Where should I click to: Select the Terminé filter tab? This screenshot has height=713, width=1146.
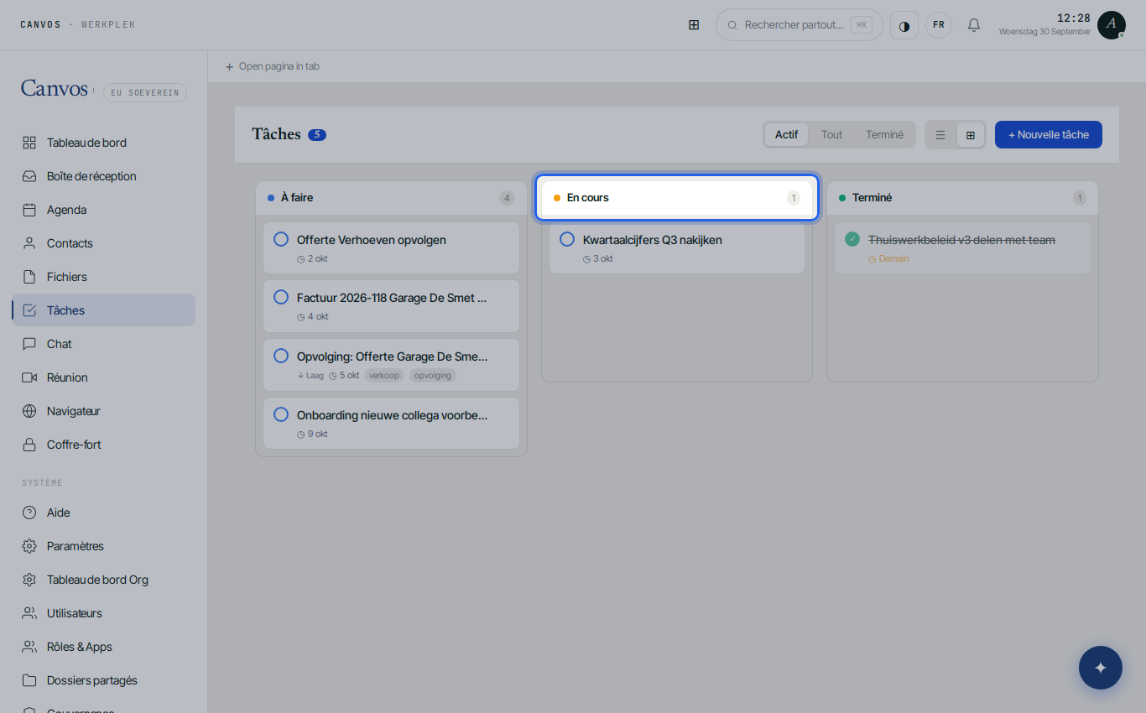(x=884, y=135)
